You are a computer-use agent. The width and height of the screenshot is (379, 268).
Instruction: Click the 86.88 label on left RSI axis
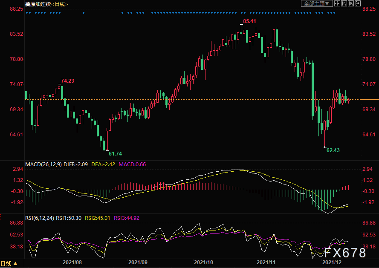pyautogui.click(x=17, y=222)
